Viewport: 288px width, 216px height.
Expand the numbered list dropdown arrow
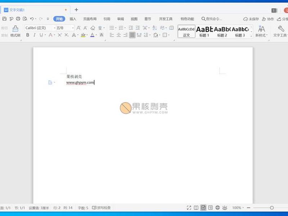pyautogui.click(x=125, y=28)
